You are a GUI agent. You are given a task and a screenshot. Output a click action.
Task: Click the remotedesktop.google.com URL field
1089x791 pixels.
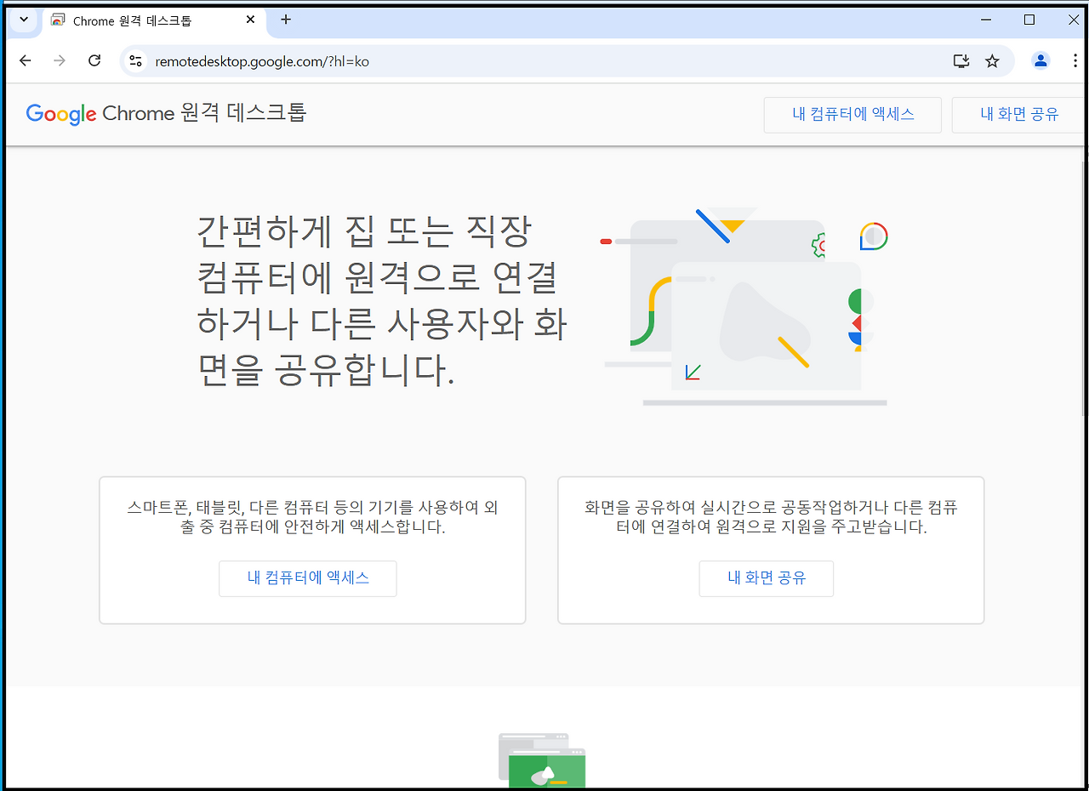(544, 61)
